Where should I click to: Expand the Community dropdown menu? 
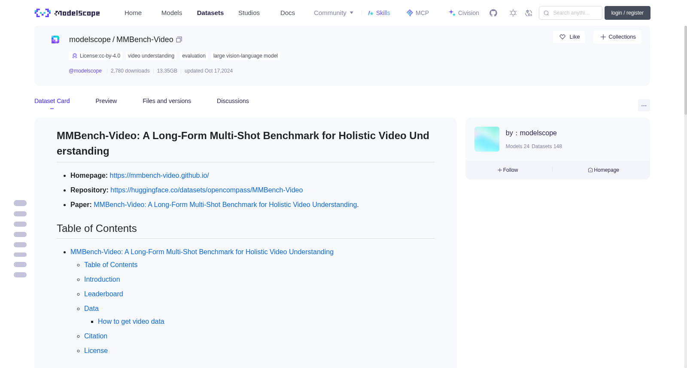pyautogui.click(x=334, y=13)
